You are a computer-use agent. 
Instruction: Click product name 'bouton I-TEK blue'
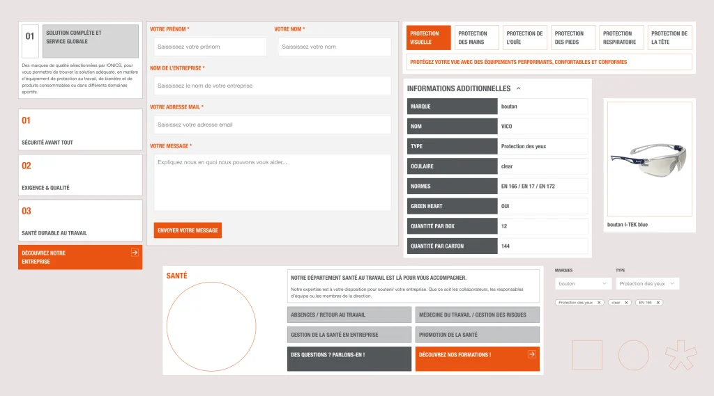[x=627, y=225]
